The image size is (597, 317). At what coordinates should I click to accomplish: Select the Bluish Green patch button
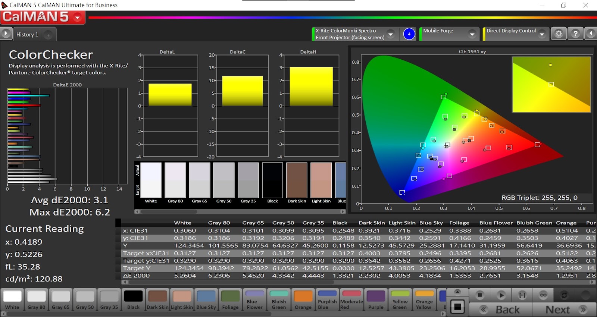pyautogui.click(x=279, y=299)
